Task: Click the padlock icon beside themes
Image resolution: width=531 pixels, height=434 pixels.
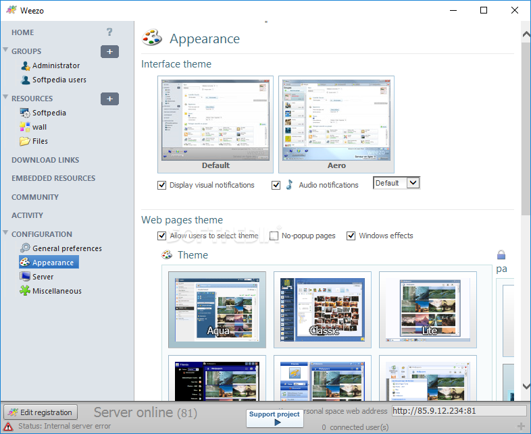Action: click(501, 254)
